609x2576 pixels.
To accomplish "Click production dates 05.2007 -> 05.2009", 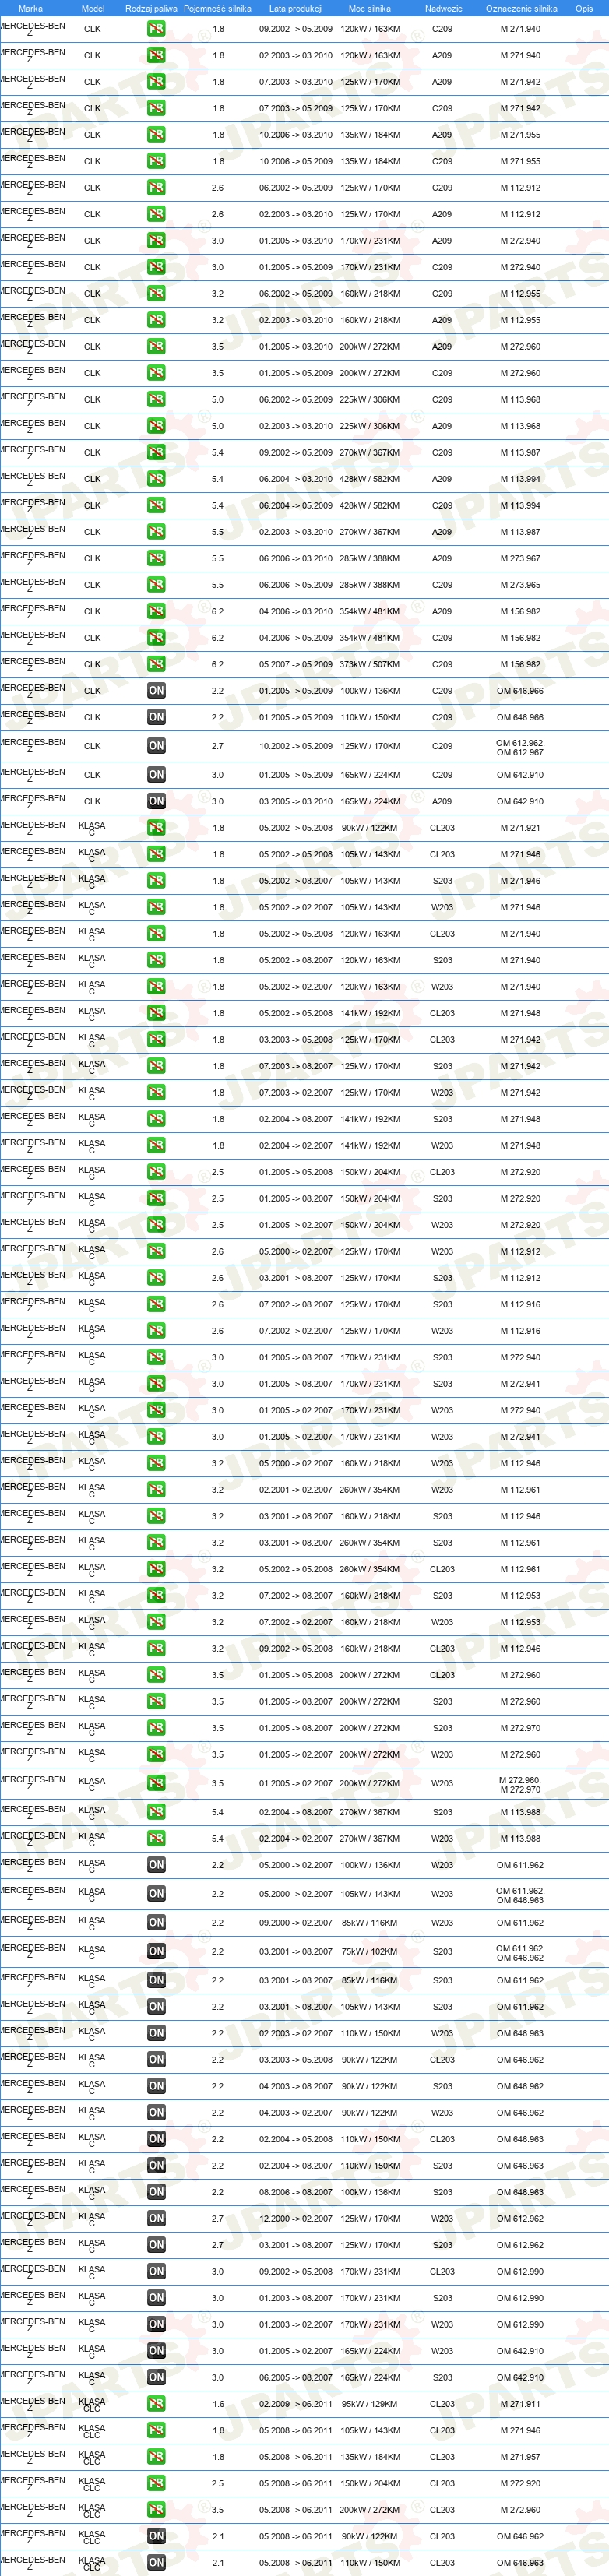I will 296,665.
